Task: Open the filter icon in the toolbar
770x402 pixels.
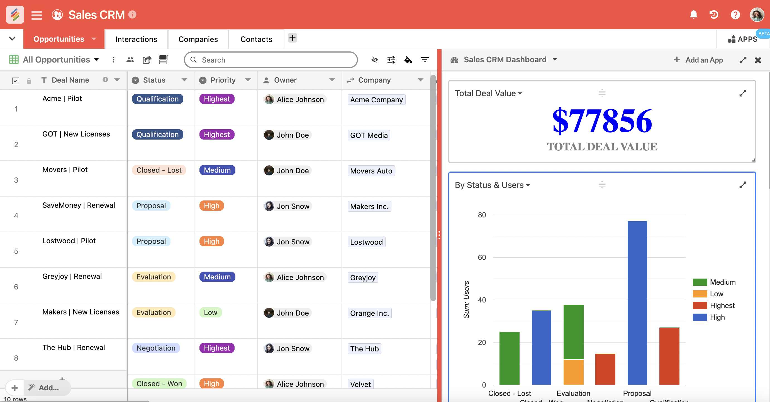Action: pos(425,60)
